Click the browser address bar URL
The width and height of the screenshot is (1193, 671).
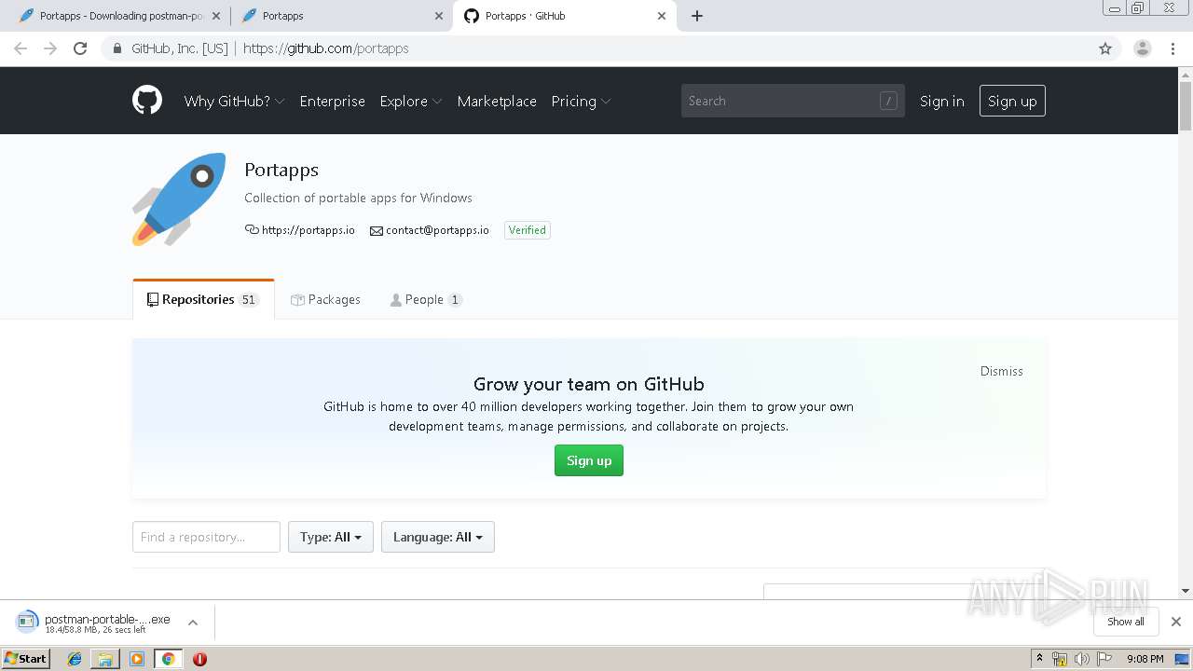pyautogui.click(x=325, y=48)
